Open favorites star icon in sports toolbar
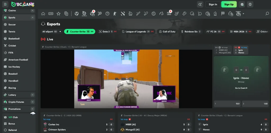The width and height of the screenshot is (271, 133). (x=58, y=14)
